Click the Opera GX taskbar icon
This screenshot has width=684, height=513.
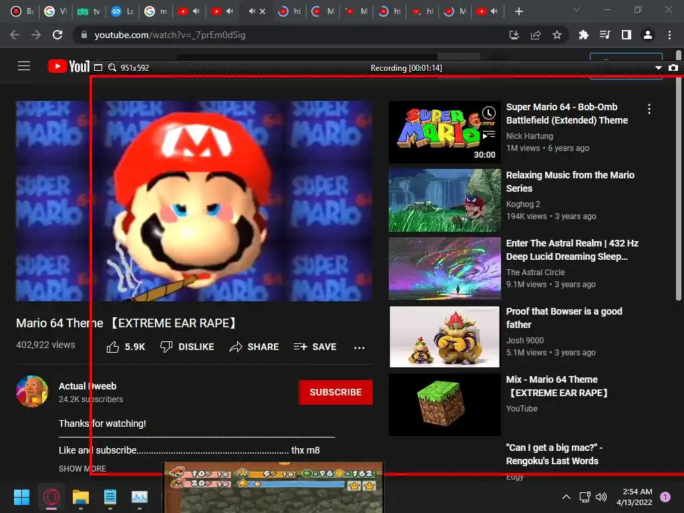tap(51, 497)
